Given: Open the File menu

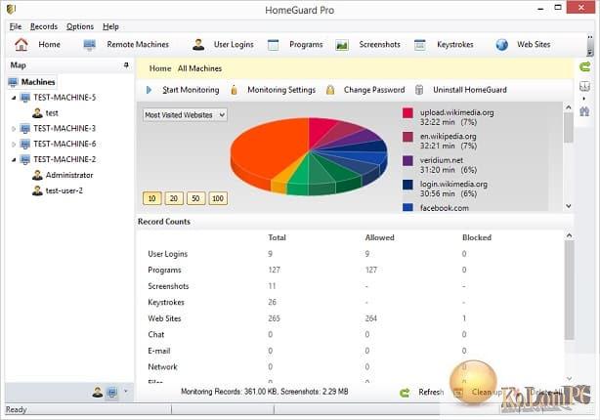Looking at the screenshot, I should 16,26.
